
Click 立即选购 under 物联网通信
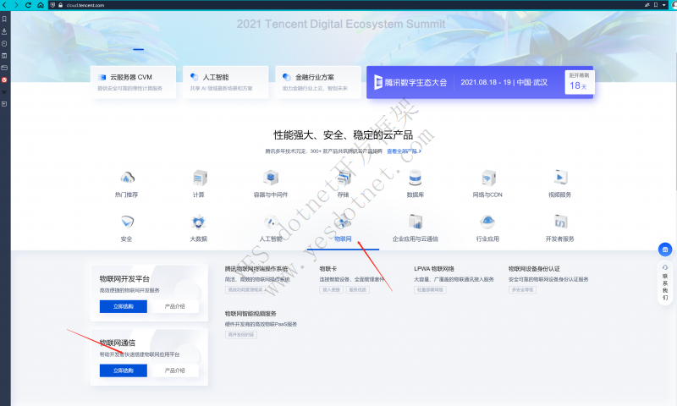point(124,370)
